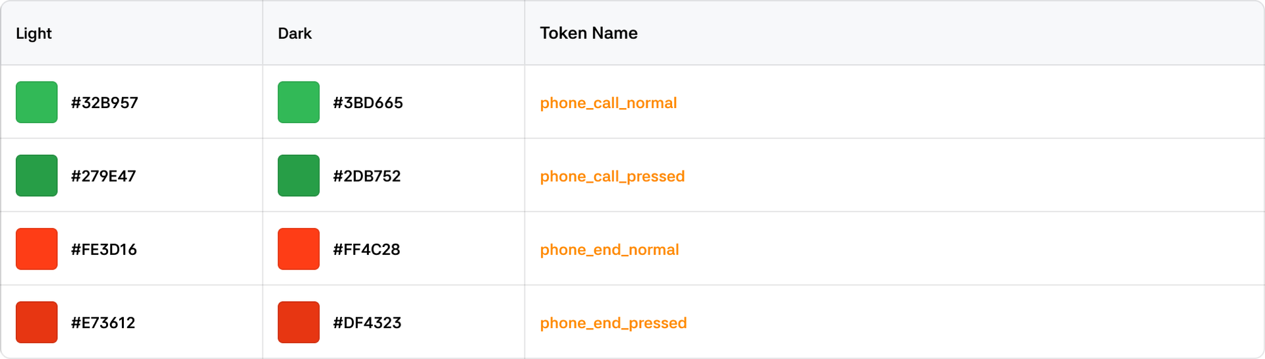Click the light #FE3D16 red swatch

point(37,249)
